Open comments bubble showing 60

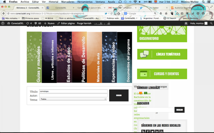[x=38, y=23]
